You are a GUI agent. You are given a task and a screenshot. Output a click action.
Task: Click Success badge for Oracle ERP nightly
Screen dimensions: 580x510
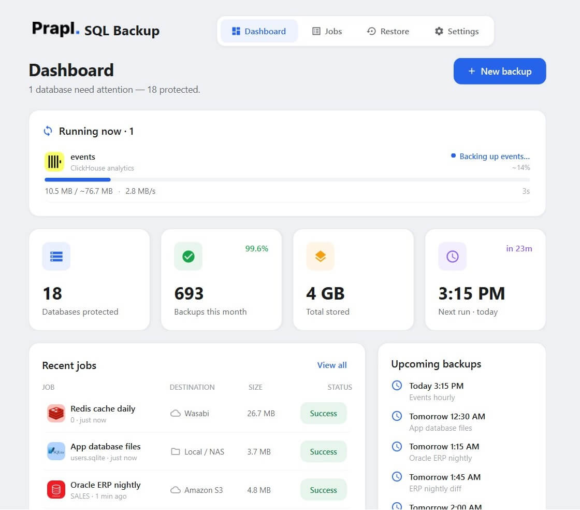coord(323,490)
